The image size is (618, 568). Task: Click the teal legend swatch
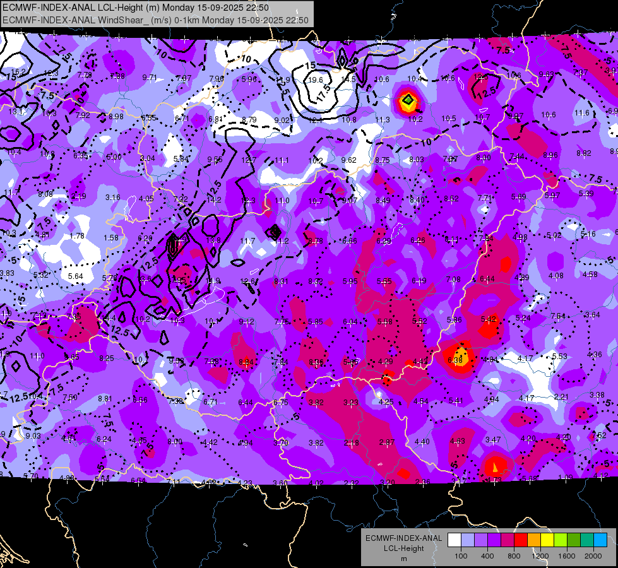pyautogui.click(x=586, y=540)
